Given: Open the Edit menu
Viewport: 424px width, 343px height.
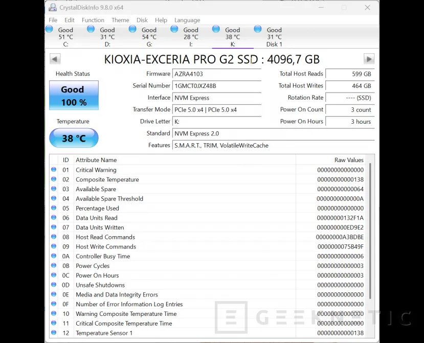Looking at the screenshot, I should [x=69, y=20].
